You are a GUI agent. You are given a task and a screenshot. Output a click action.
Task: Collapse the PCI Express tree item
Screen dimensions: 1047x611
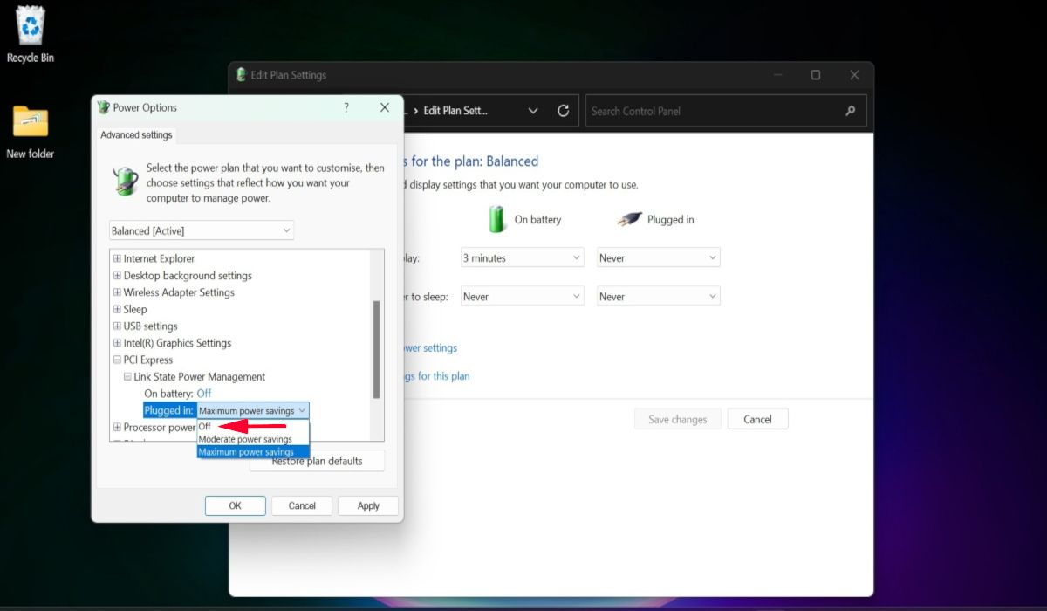pyautogui.click(x=116, y=360)
